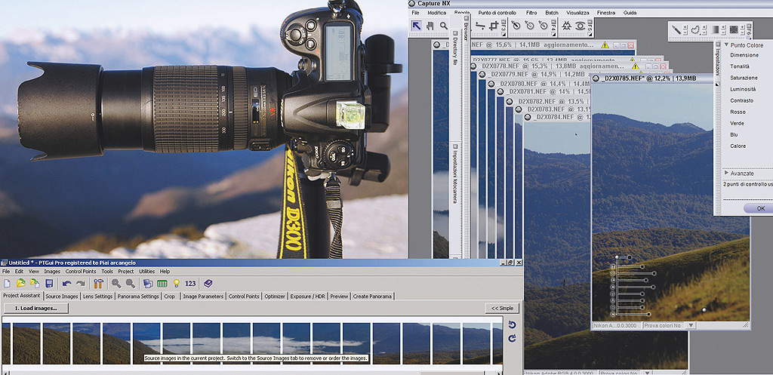
Task: Open the control point table icon in PTGui
Action: click(x=162, y=284)
